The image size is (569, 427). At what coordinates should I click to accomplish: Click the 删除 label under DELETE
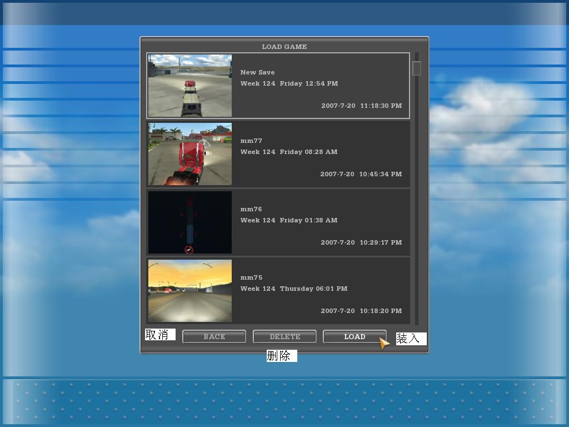click(x=281, y=356)
